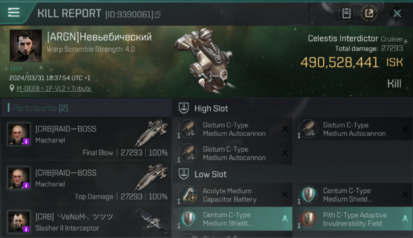413x238 pixels.
Task: Close the kill report window
Action: pyautogui.click(x=397, y=13)
